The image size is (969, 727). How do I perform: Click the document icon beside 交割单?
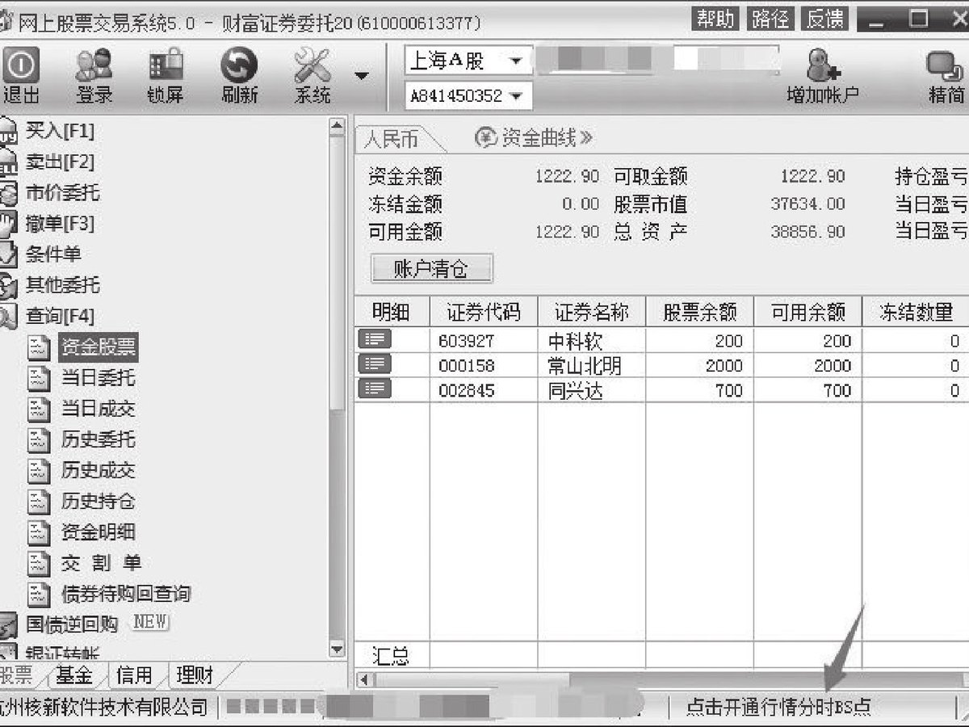click(40, 563)
